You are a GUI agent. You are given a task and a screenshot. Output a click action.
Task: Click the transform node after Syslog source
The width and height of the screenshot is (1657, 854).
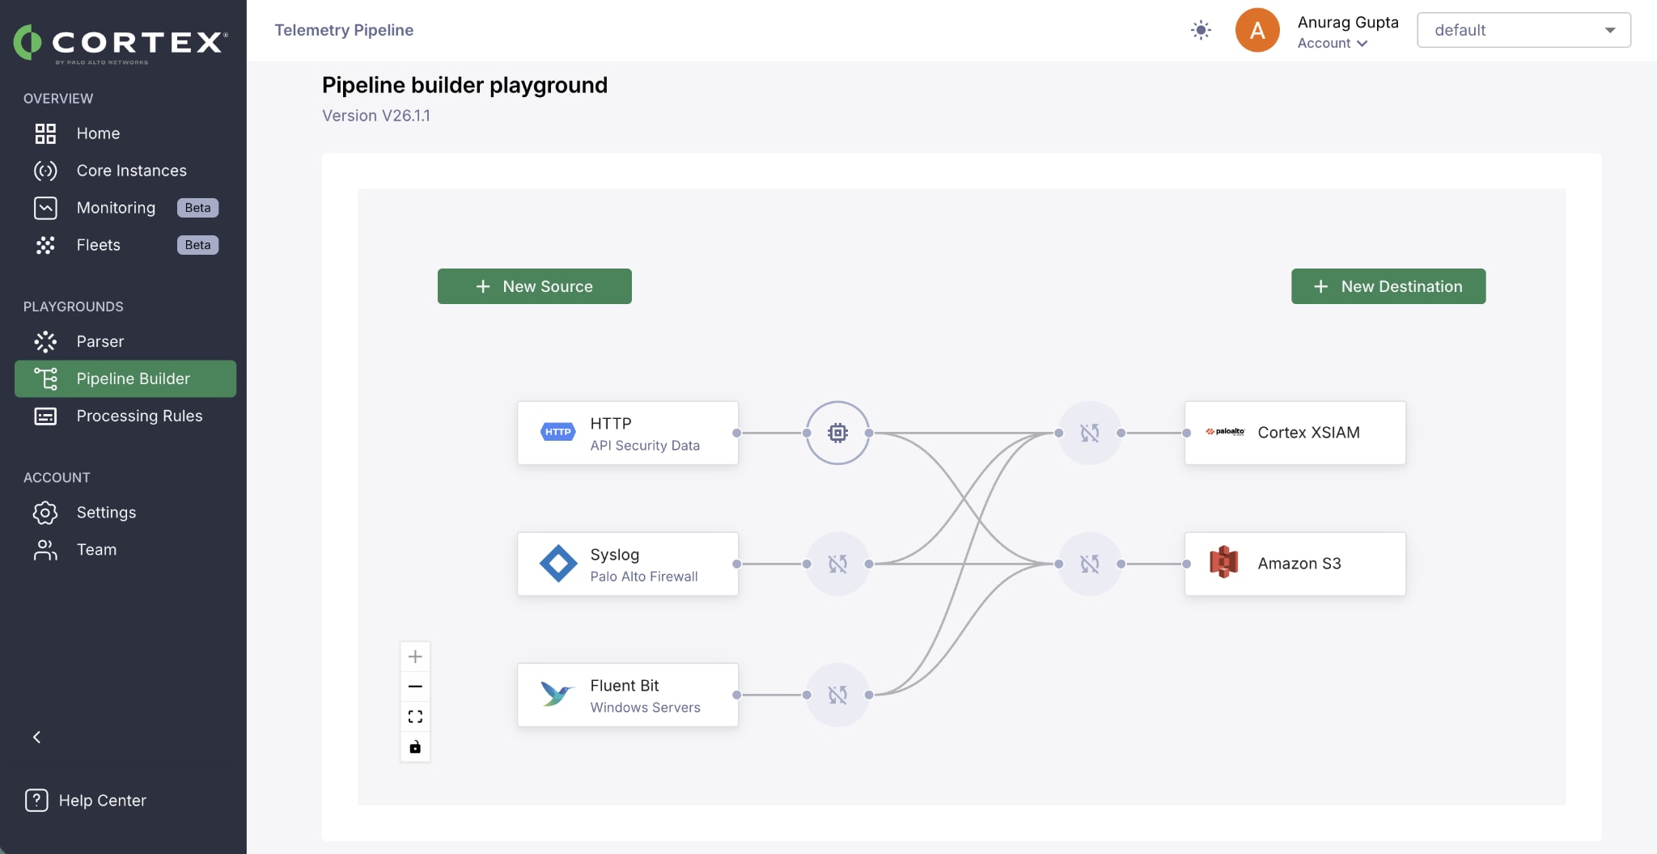click(837, 564)
